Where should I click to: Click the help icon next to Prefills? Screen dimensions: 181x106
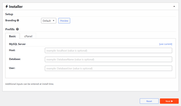click(17, 29)
